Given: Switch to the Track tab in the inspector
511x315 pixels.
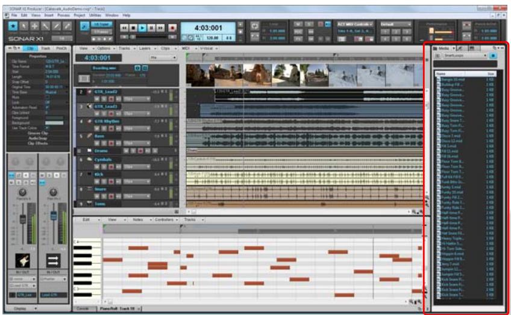Looking at the screenshot, I should pos(46,48).
